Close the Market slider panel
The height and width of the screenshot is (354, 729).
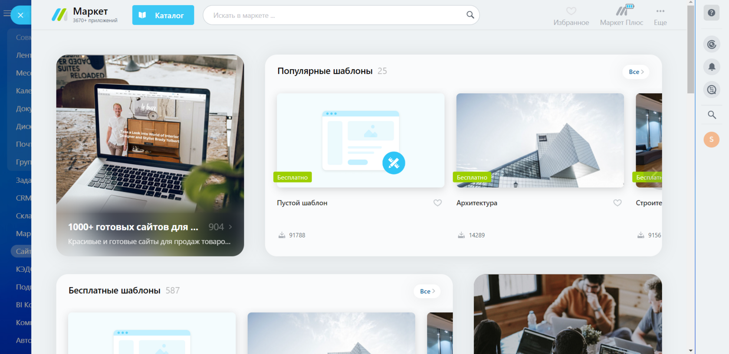tap(20, 15)
